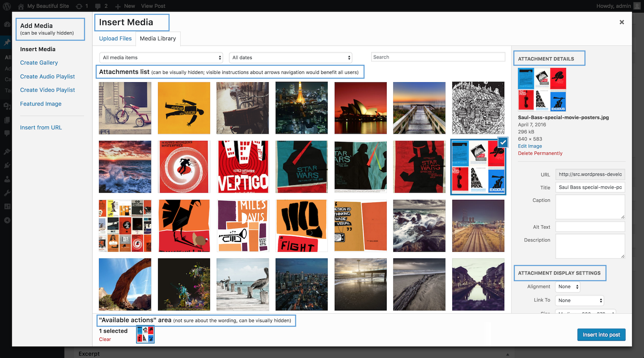The width and height of the screenshot is (644, 358).
Task: Select the red tricycle thumbnail
Action: (125, 108)
